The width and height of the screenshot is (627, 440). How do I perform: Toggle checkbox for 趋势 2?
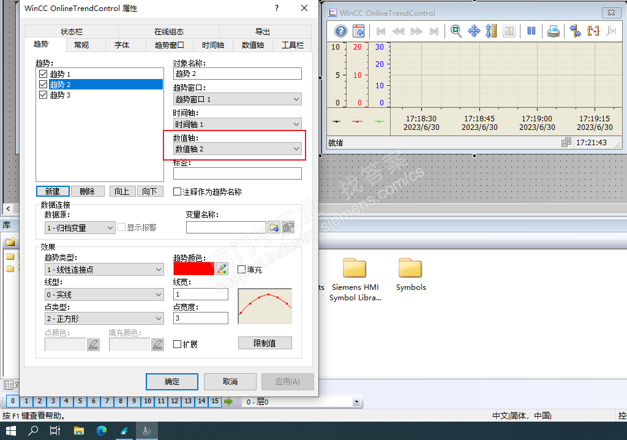tap(43, 84)
